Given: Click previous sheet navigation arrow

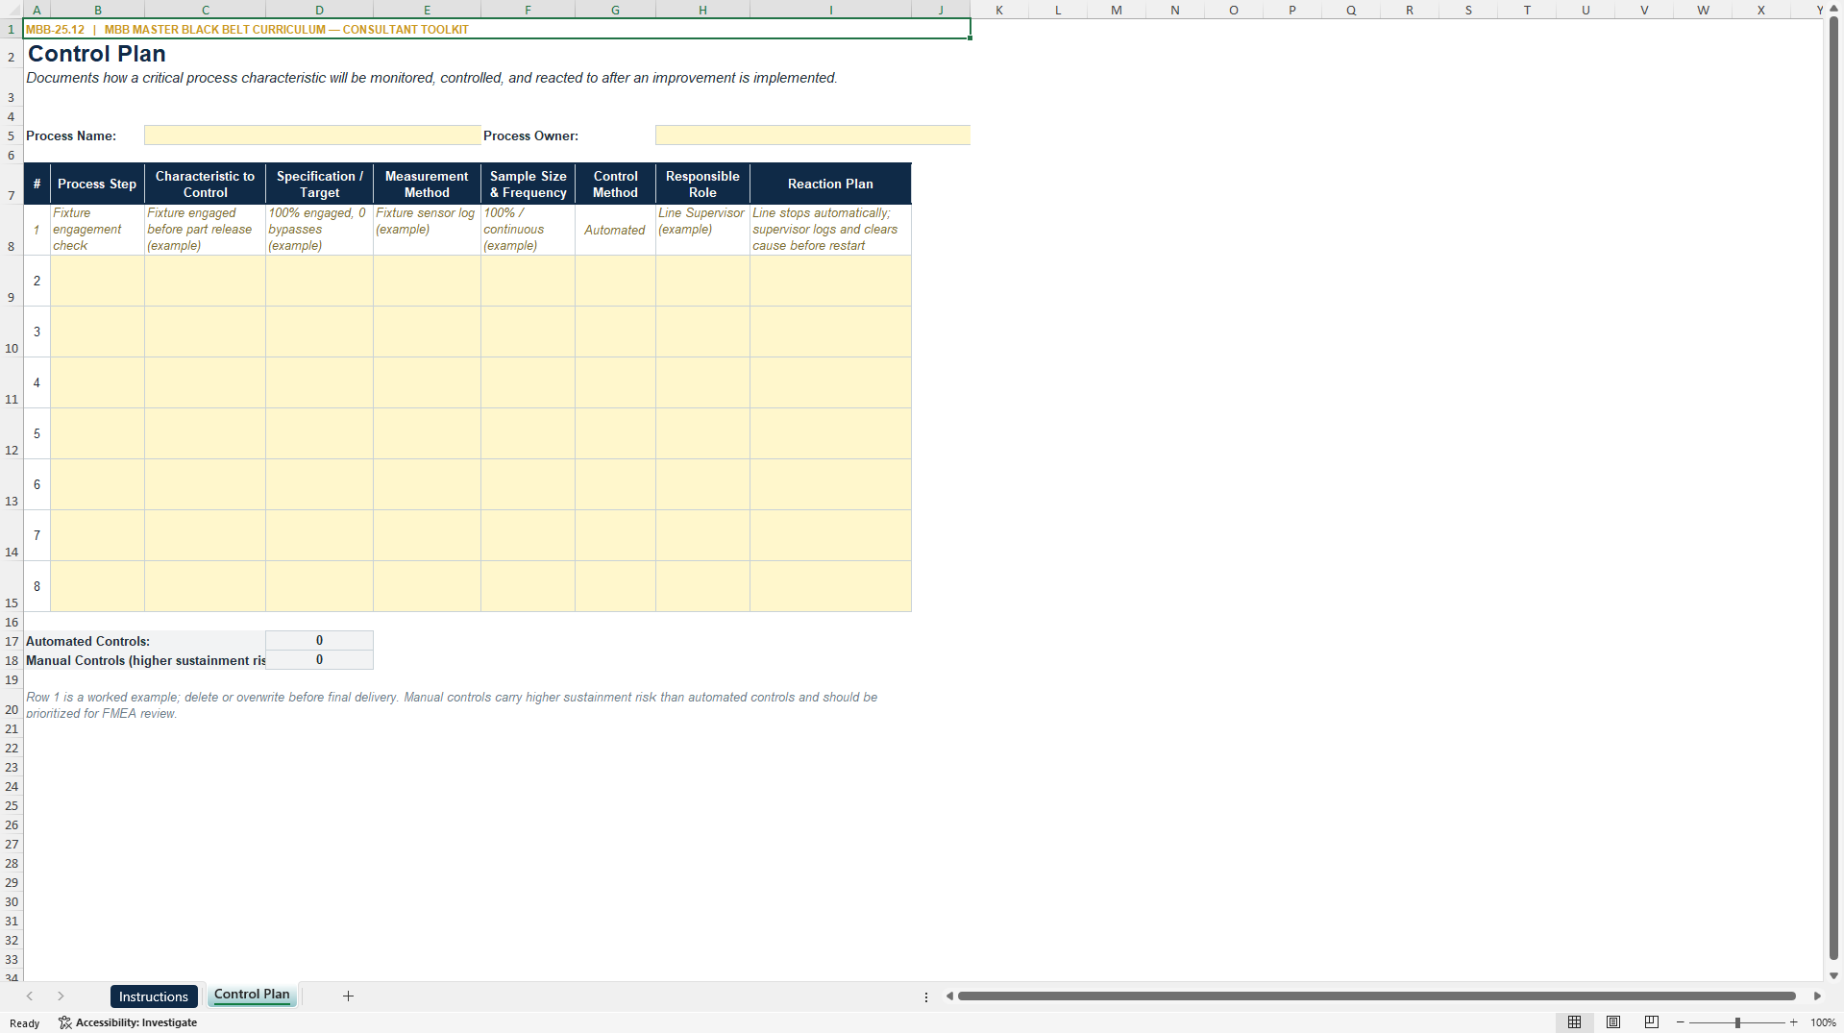Looking at the screenshot, I should (30, 996).
